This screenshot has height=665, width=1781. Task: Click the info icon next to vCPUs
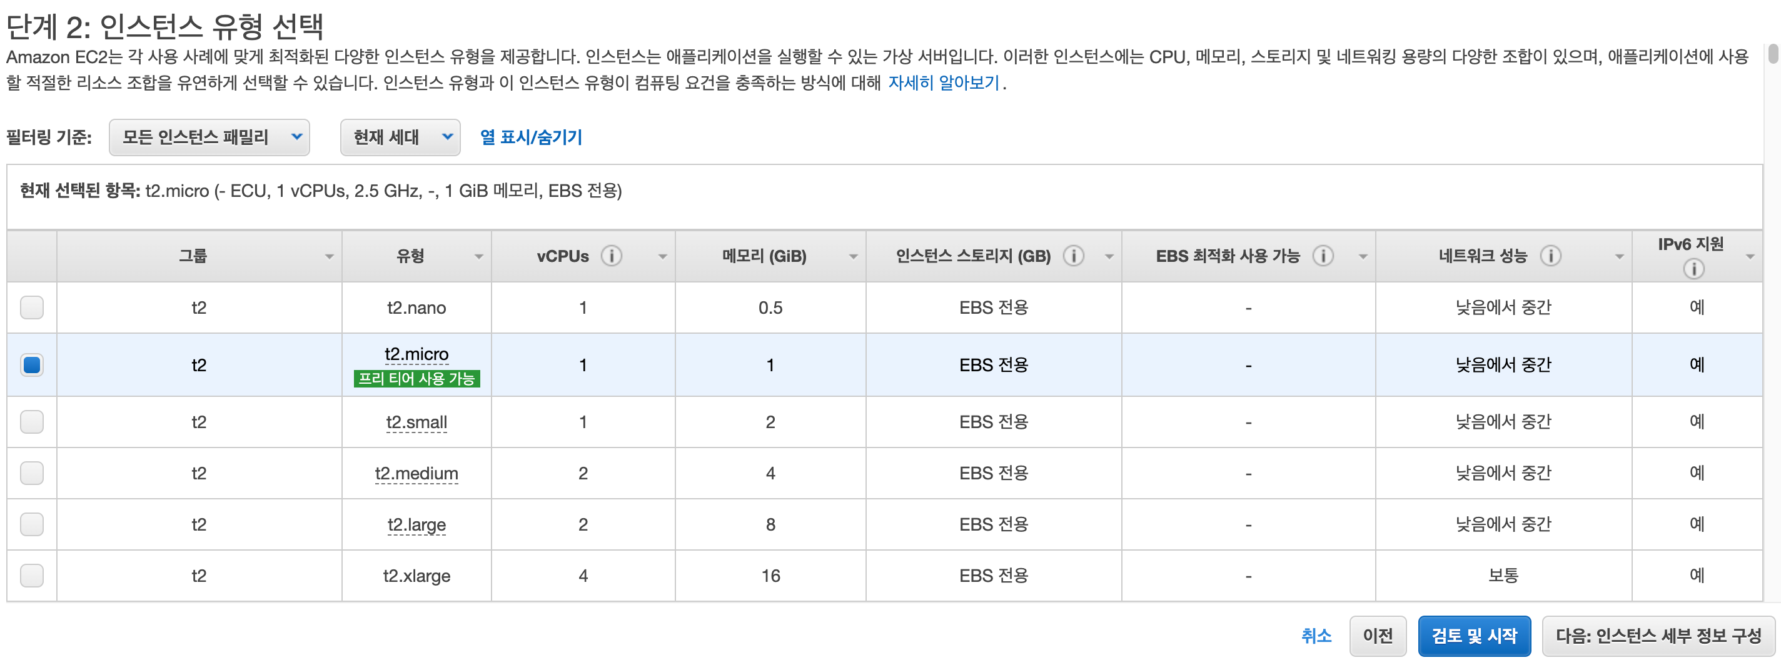pyautogui.click(x=611, y=256)
